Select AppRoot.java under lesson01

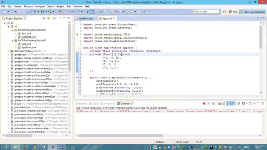29,37
